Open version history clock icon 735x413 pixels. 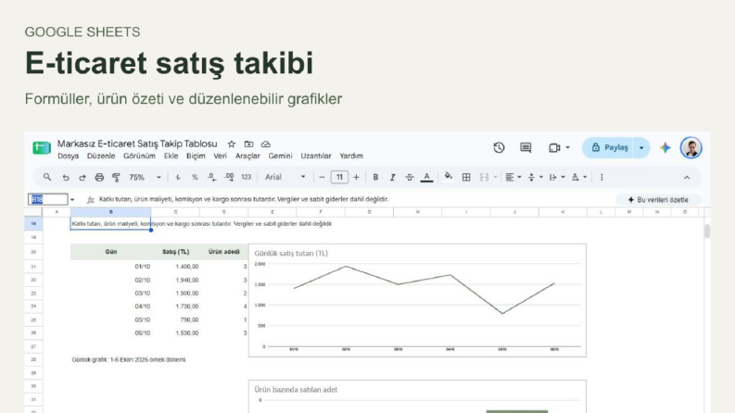point(499,147)
